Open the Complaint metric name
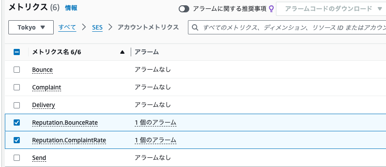The height and width of the screenshot is (167, 386). coord(47,87)
